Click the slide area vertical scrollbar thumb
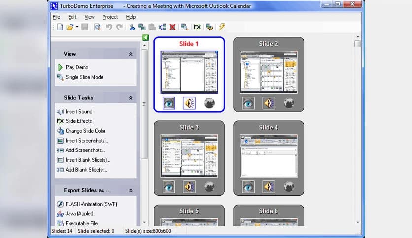Screen dimensions: 412x238 coord(358,44)
